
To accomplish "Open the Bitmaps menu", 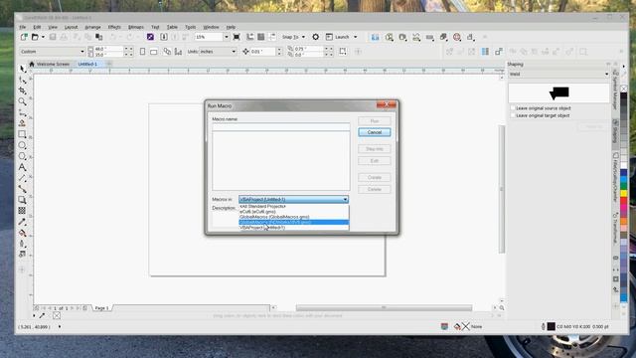I will pyautogui.click(x=136, y=27).
